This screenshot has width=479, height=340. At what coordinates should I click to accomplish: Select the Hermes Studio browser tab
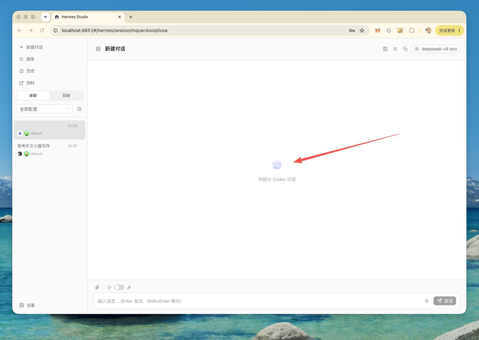[x=88, y=17]
